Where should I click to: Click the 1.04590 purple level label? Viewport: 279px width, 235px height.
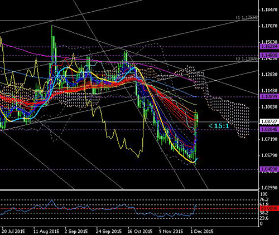click(x=270, y=169)
